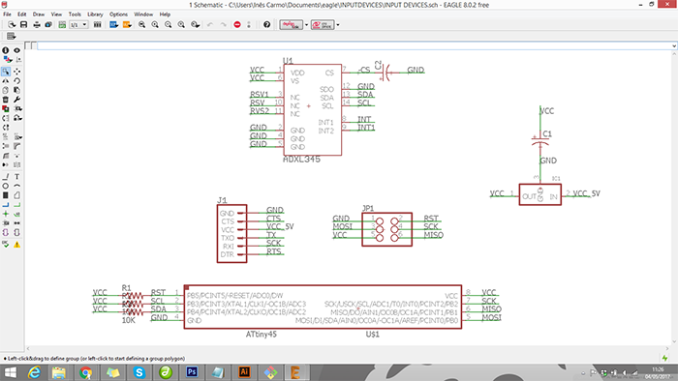This screenshot has height=381, width=678.
Task: Toggle the Show (eye) tool
Action: tap(16, 50)
